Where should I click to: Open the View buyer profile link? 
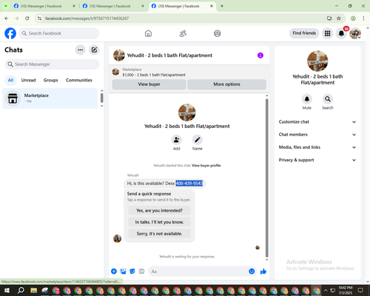206,166
